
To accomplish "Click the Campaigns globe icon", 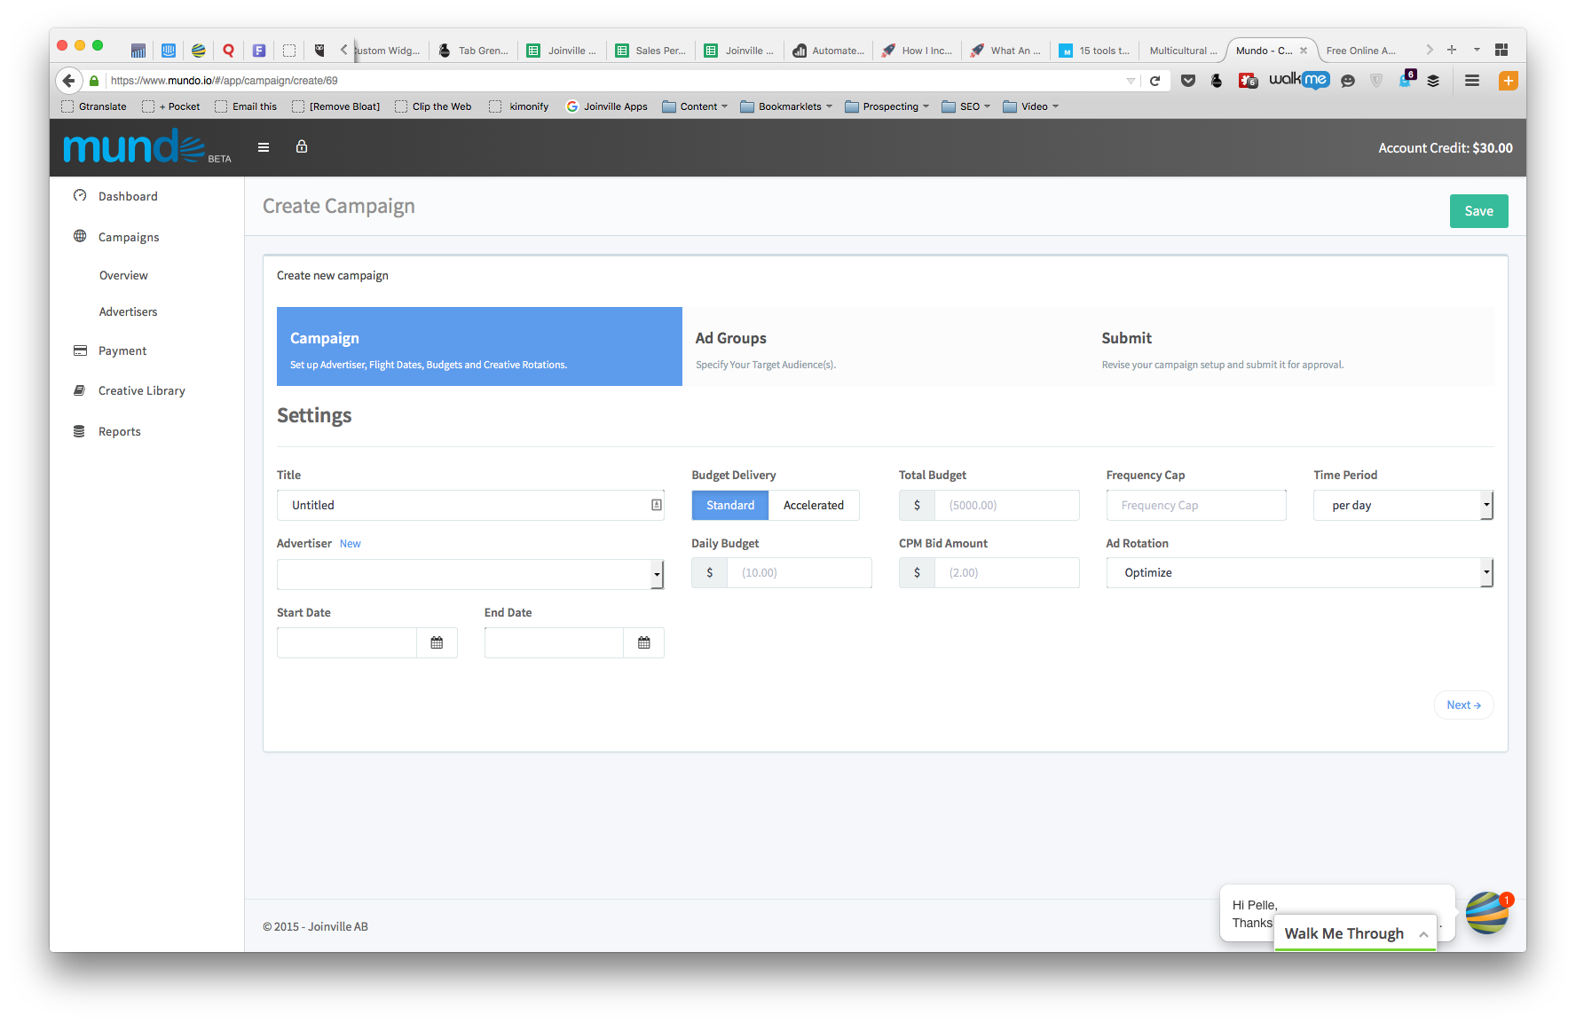I will pyautogui.click(x=80, y=236).
